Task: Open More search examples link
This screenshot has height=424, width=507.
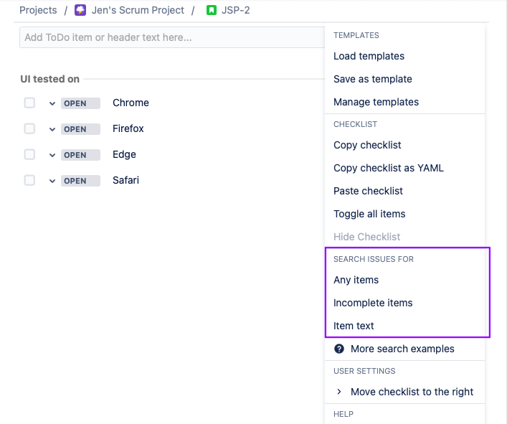Action: (x=402, y=349)
